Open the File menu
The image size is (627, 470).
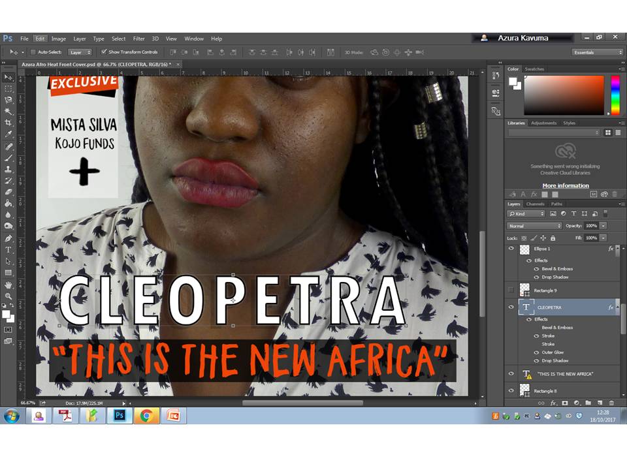pos(24,39)
